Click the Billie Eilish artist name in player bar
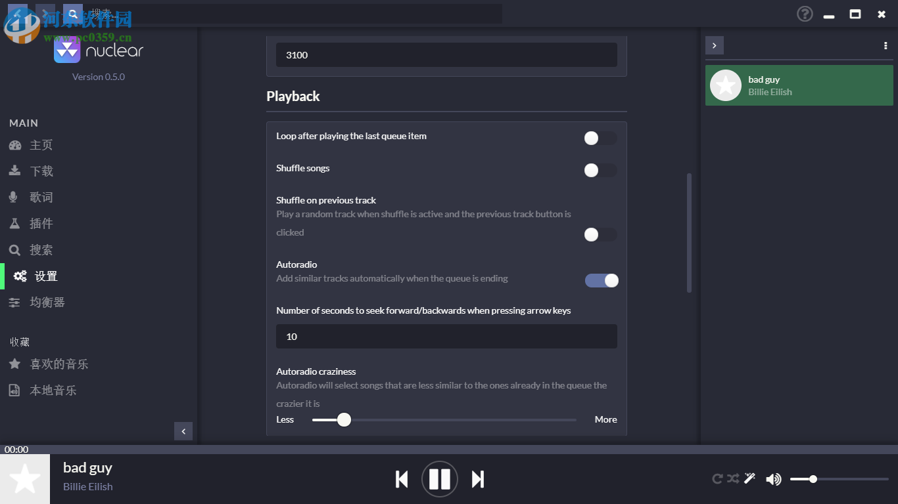Viewport: 898px width, 504px height. point(88,487)
